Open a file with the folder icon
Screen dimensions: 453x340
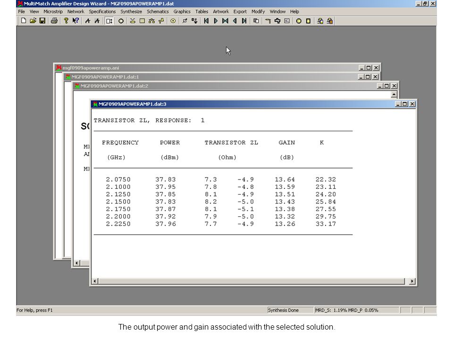click(x=33, y=21)
